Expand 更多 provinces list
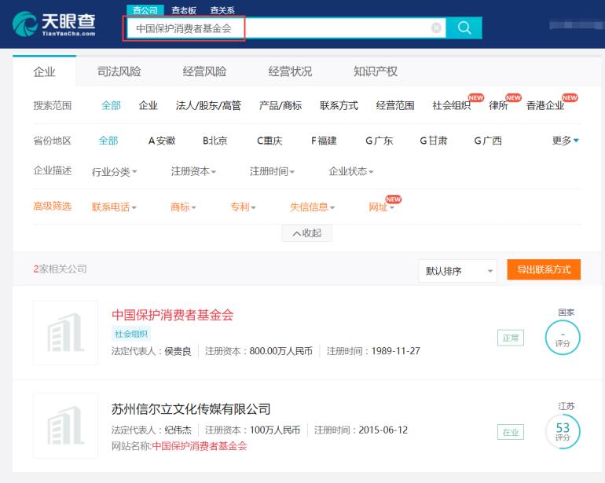 click(565, 141)
